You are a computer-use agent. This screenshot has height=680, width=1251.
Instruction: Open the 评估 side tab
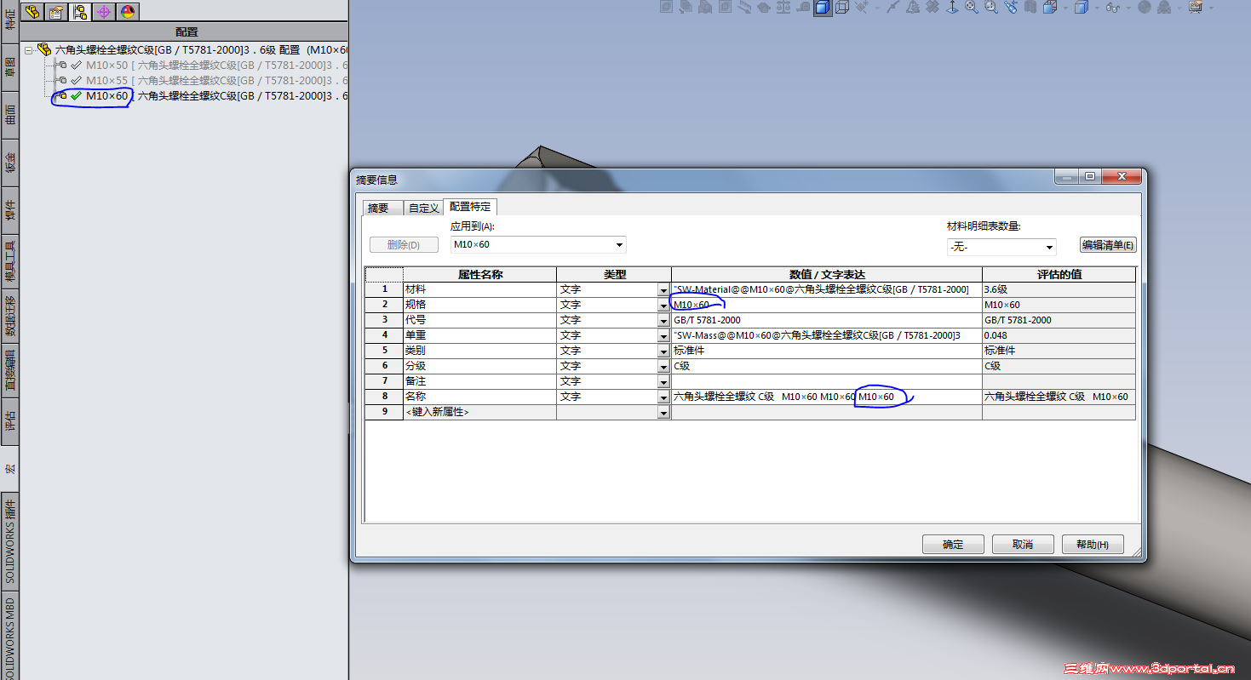click(9, 421)
